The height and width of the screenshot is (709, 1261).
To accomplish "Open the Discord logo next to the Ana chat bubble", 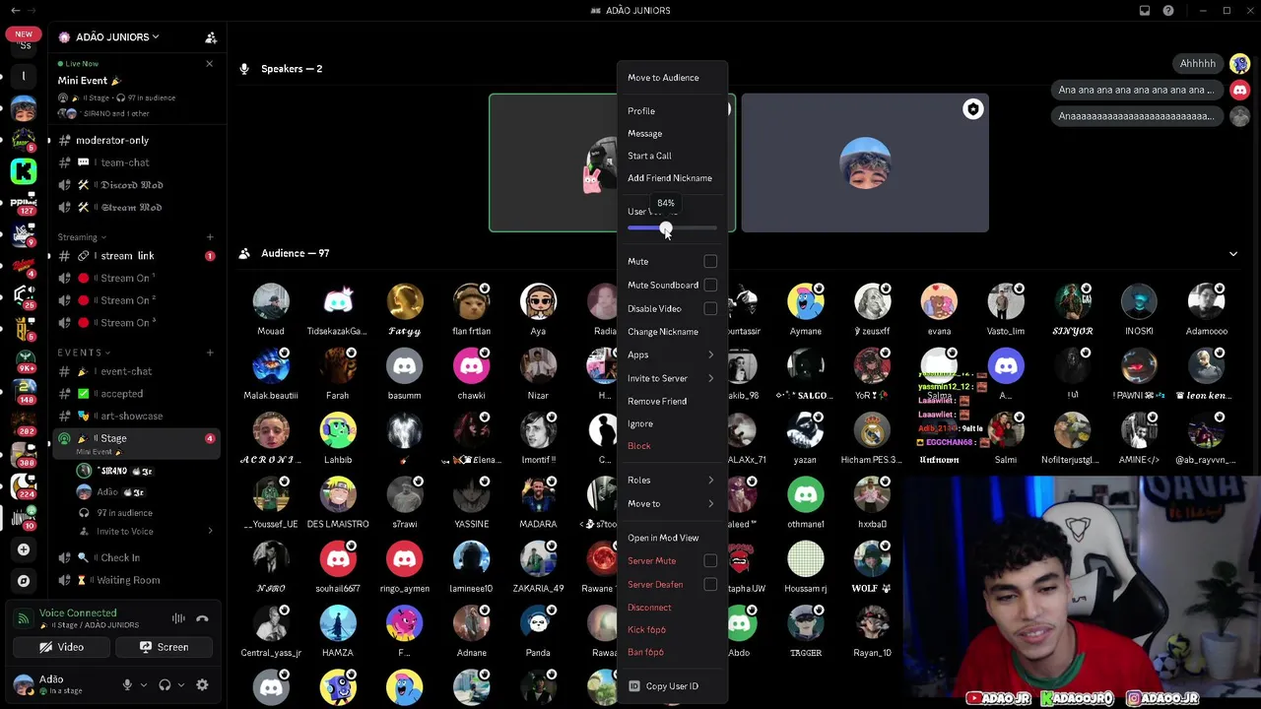I will (1239, 90).
